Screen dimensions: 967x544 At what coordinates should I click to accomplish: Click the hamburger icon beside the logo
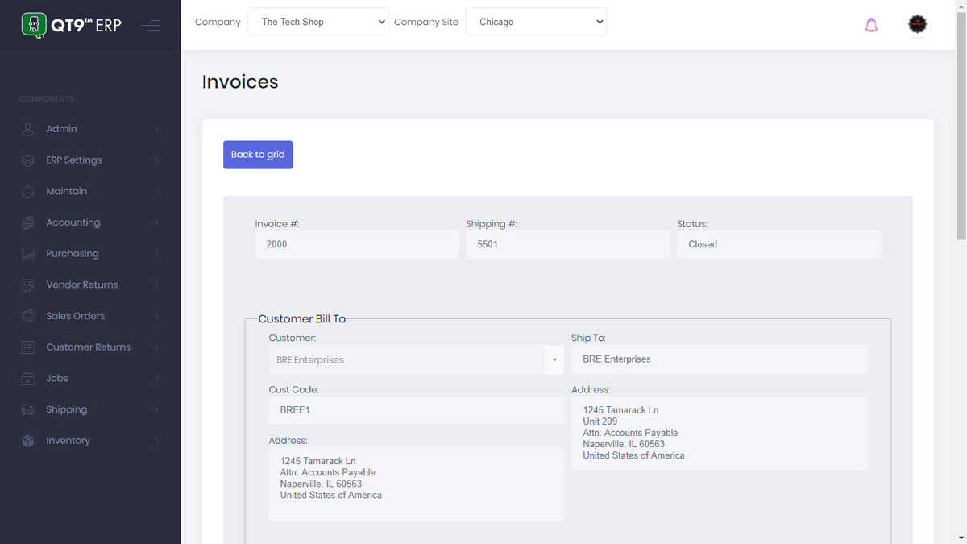click(x=151, y=25)
